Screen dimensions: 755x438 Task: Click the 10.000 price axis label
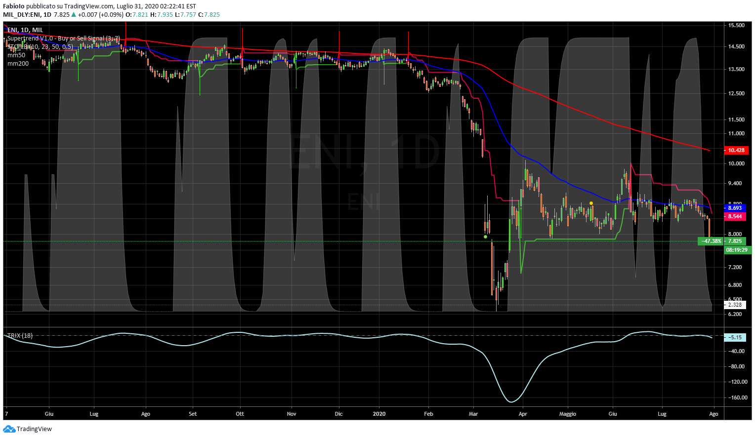click(736, 164)
